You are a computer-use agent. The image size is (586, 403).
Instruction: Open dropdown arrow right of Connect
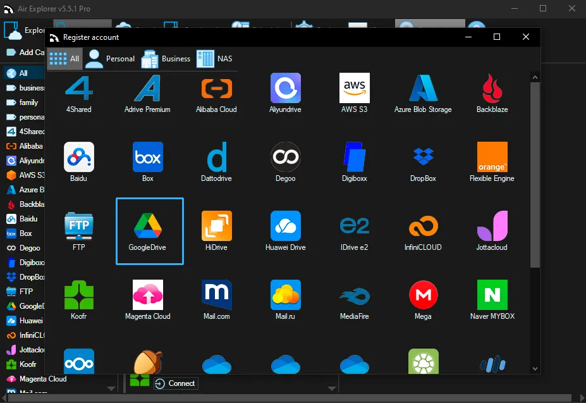pos(331,388)
